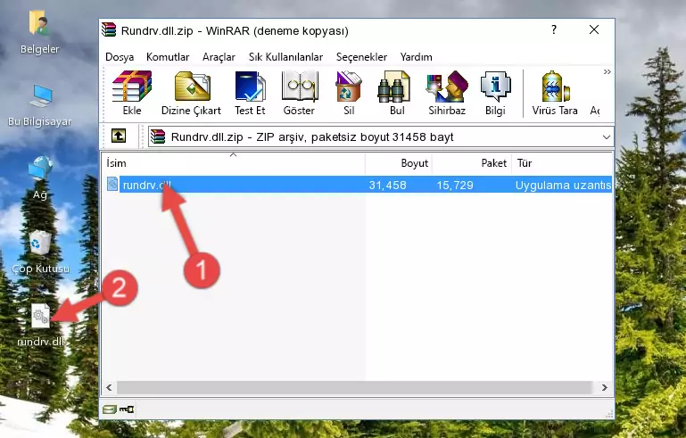
Task: Click the disk drive status bar icon
Action: tap(110, 409)
